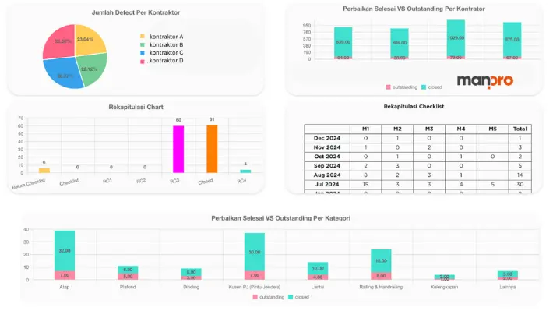Toggle outstanding legend in Per Kontrator chart
This screenshot has width=553, height=311.
402,87
